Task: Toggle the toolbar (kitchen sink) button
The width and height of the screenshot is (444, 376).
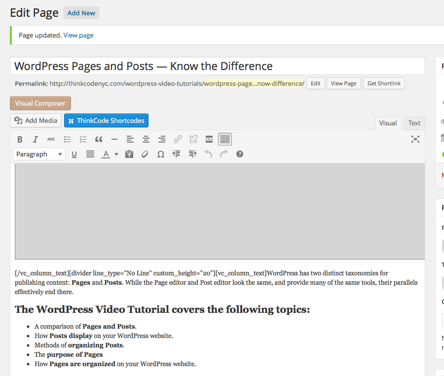Action: point(225,139)
